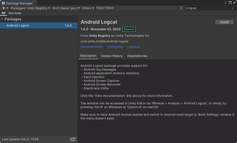Maximize the Package Manager window

230,3
